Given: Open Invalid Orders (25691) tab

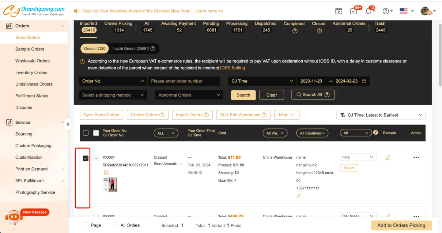Looking at the screenshot, I should pos(134,48).
